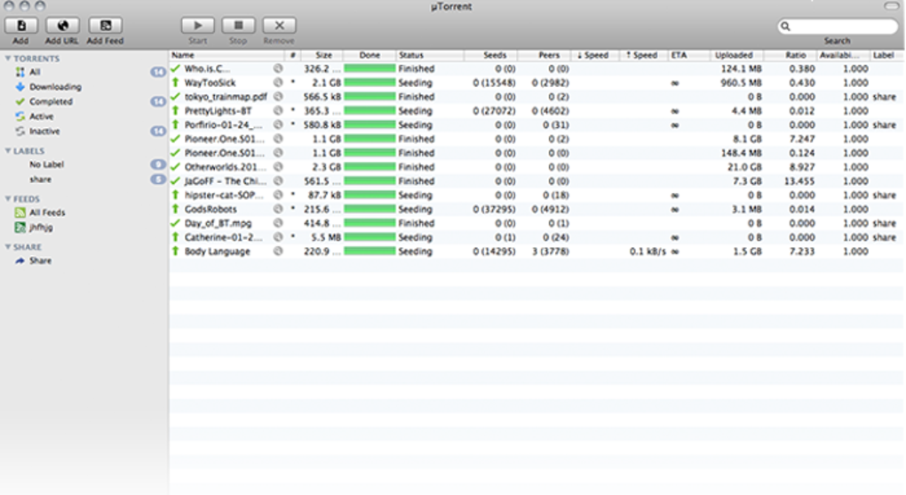The height and width of the screenshot is (495, 906).
Task: Click the info icon on Who.is.C row
Action: tap(278, 68)
